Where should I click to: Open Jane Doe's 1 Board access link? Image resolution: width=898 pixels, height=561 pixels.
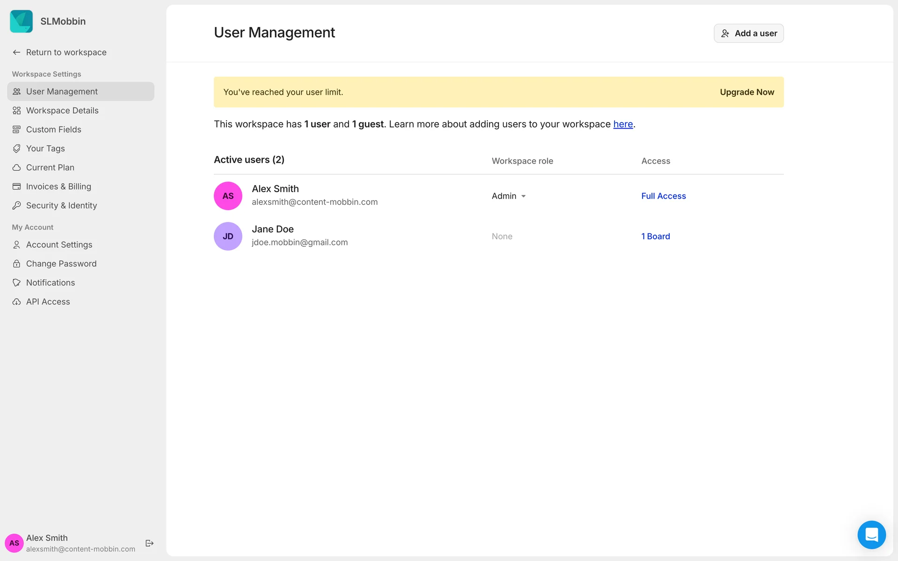click(655, 237)
